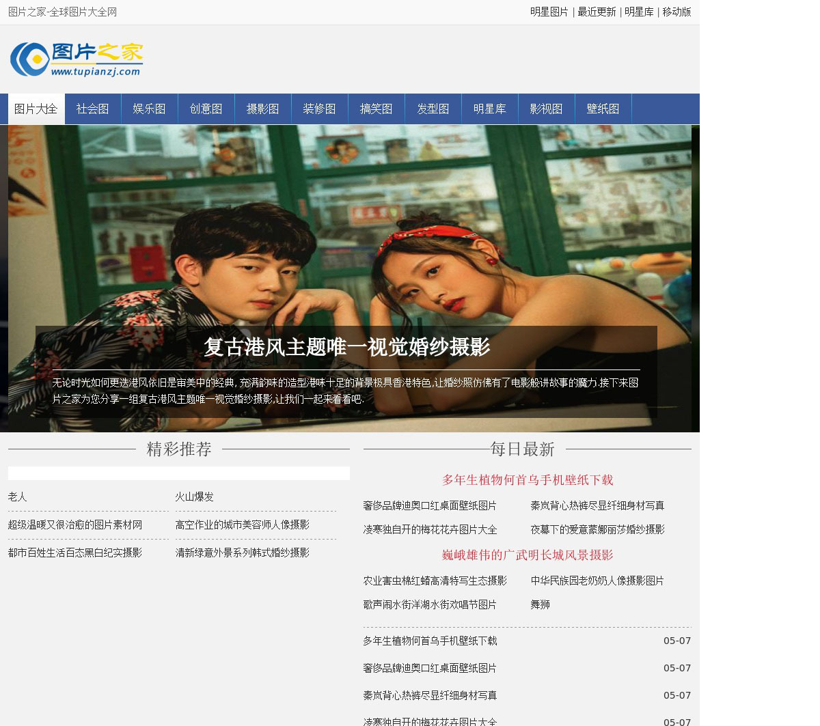Image resolution: width=820 pixels, height=726 pixels.
Task: Open the 明星库 navigation menu item
Action: click(490, 109)
